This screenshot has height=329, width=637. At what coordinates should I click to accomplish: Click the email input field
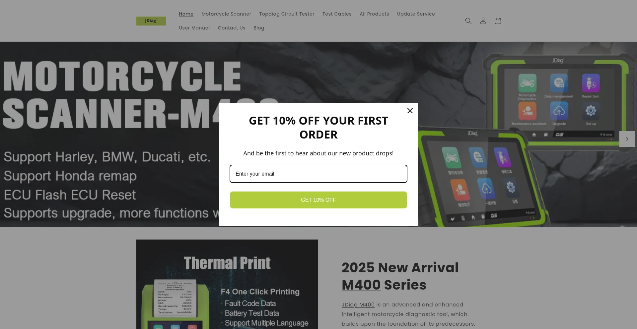coord(318,174)
